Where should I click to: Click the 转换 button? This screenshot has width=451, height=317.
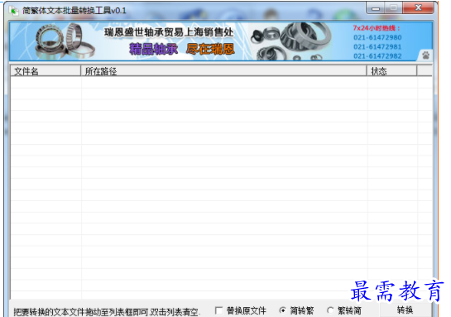pos(405,310)
